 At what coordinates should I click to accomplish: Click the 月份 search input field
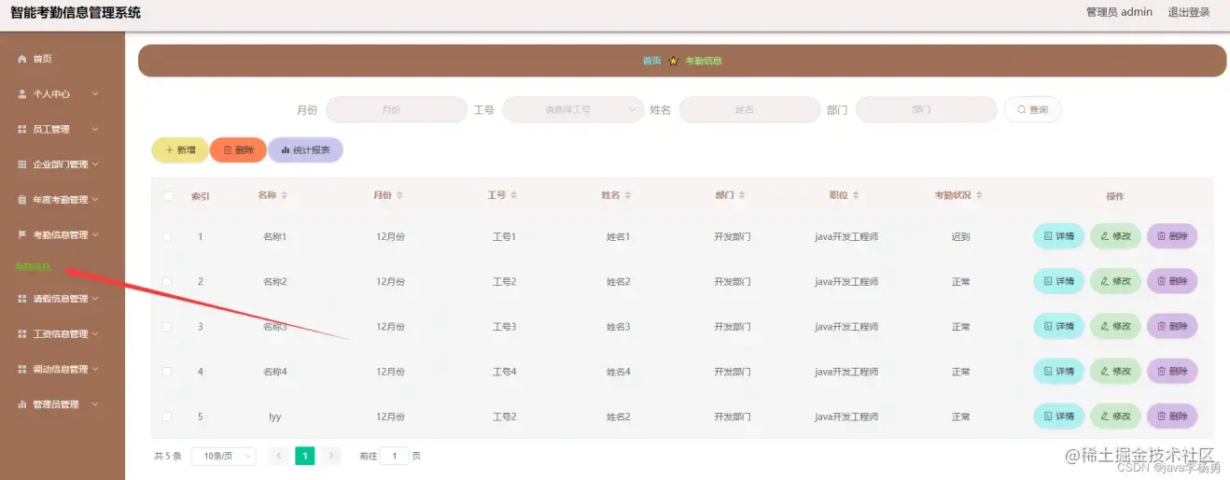[x=397, y=109]
